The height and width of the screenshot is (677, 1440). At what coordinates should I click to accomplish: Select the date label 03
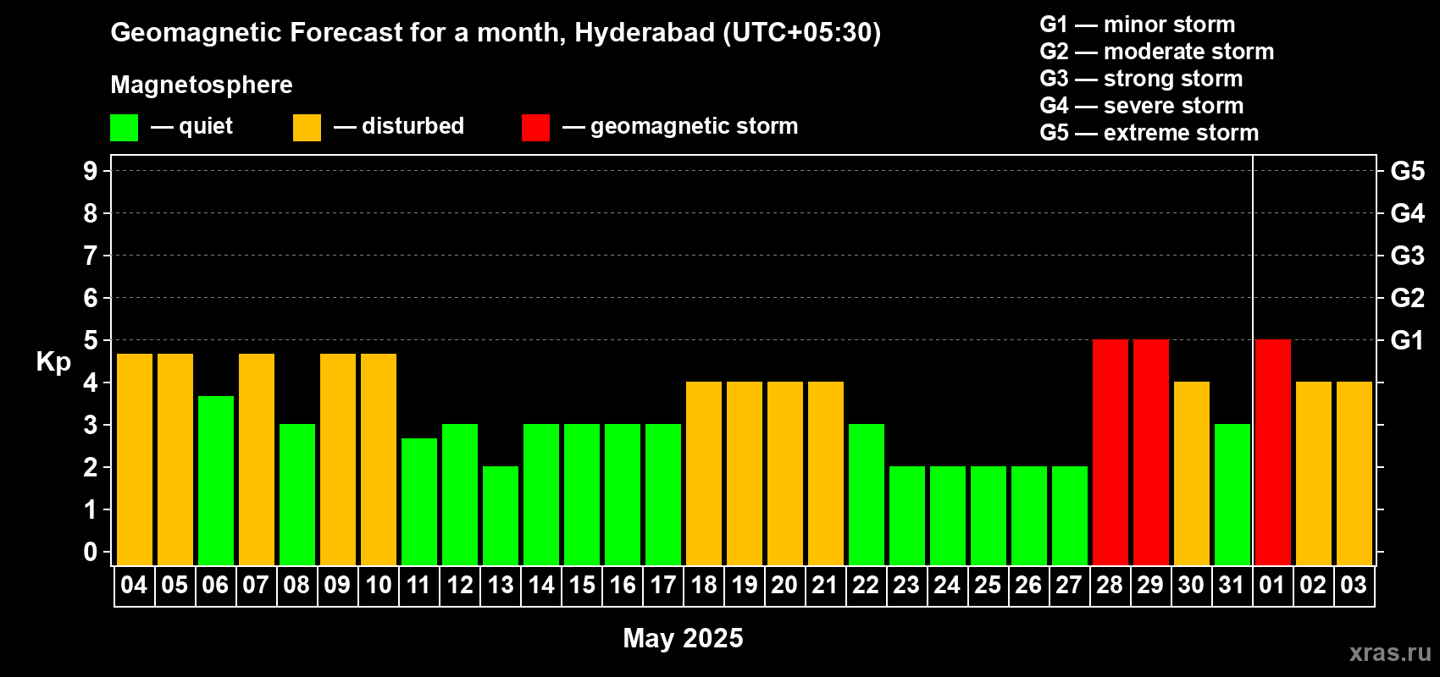1354,585
